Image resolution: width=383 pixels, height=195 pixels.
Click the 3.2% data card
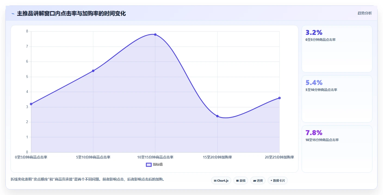[337, 49]
